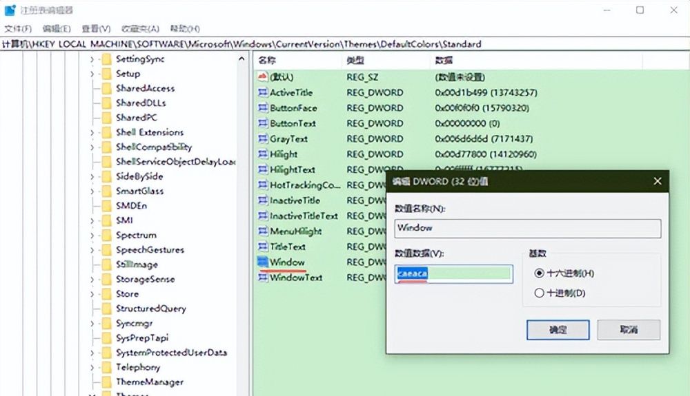690x396 pixels.
Task: Click the ActiveTitle DWORD icon
Action: click(263, 92)
